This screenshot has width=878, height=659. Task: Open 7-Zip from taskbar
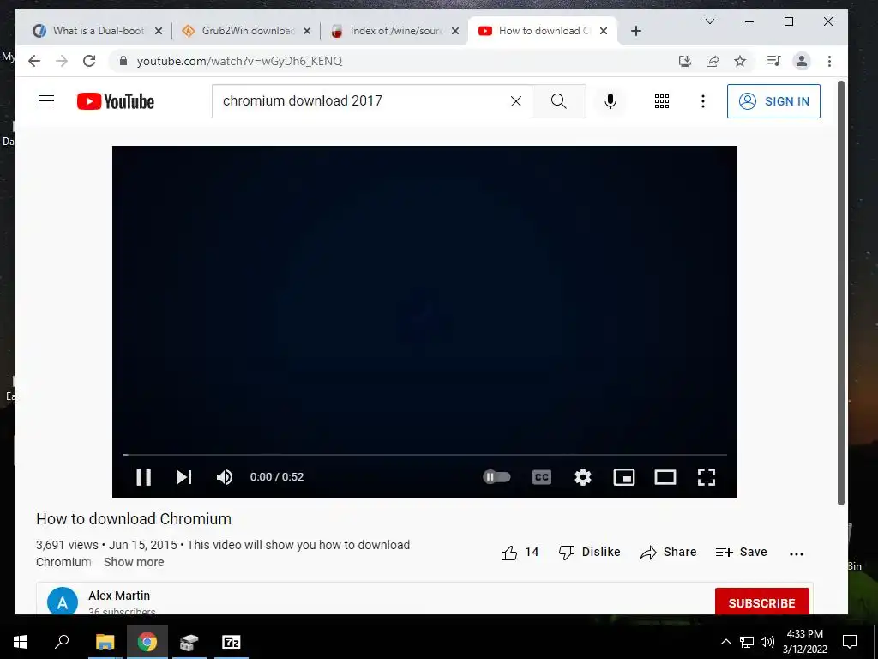(x=232, y=642)
